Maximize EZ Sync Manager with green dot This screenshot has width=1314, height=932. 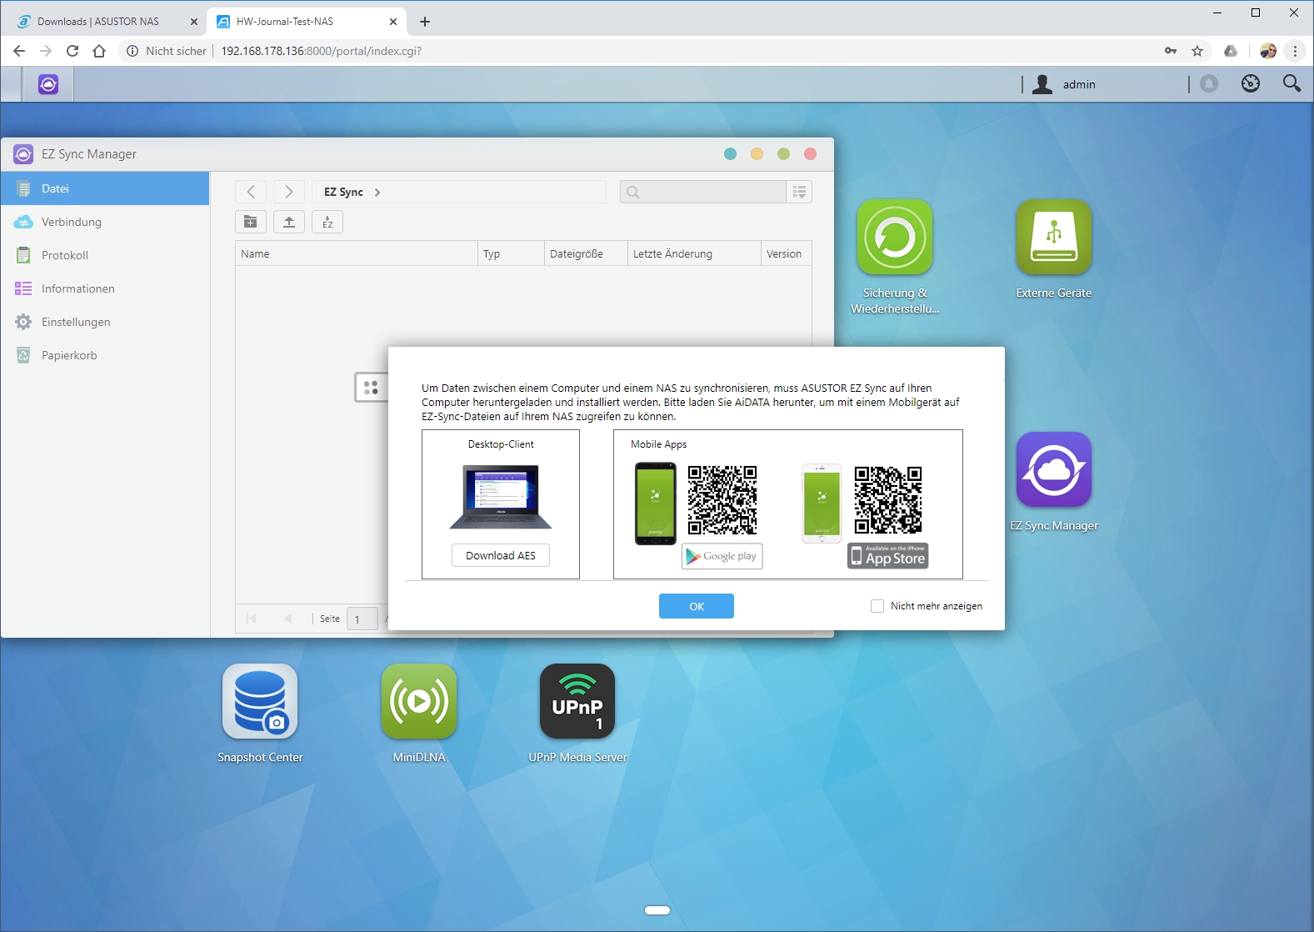[x=783, y=153]
